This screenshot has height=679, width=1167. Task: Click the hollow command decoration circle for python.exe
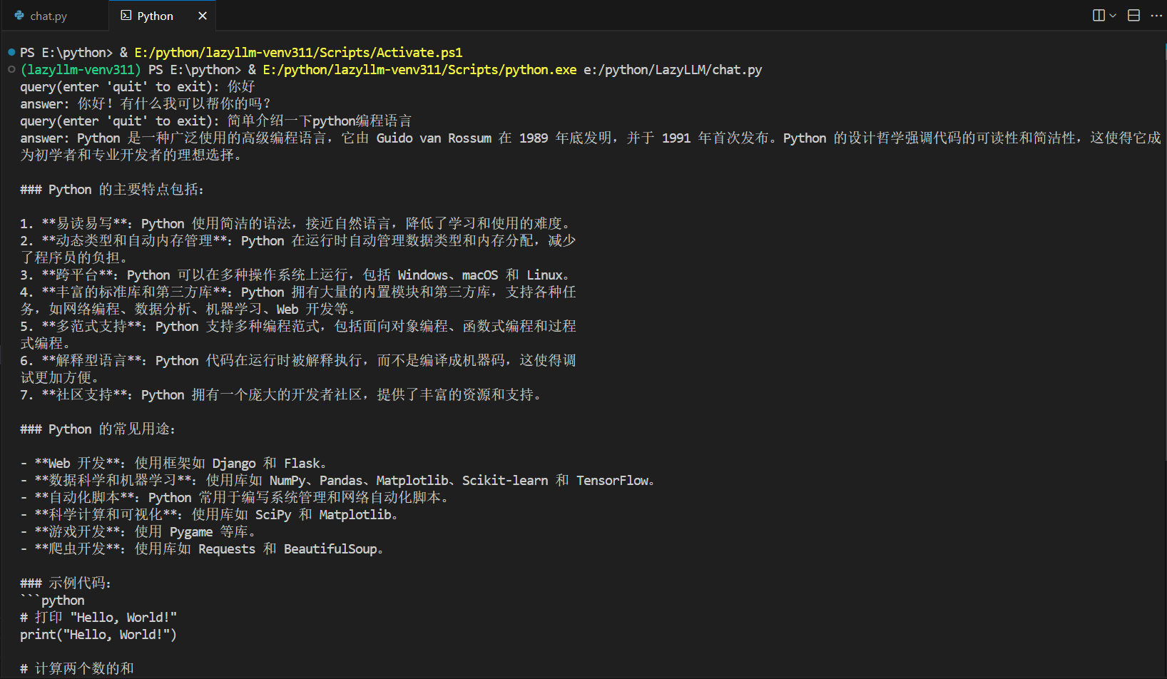click(11, 69)
